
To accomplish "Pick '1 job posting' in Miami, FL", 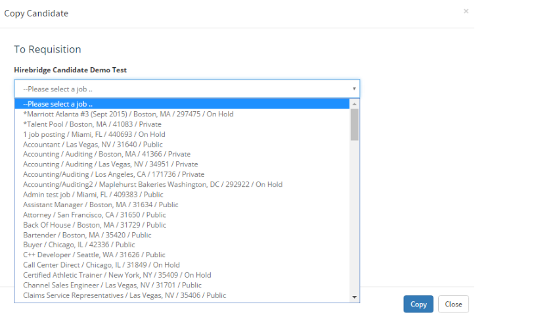I will (94, 134).
